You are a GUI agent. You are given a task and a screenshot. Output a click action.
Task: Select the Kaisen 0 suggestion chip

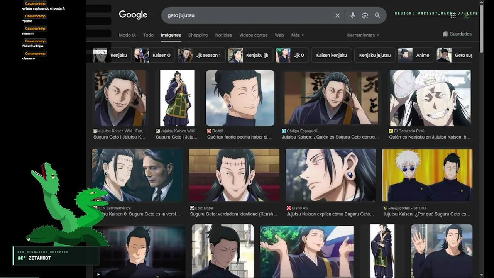[154, 55]
